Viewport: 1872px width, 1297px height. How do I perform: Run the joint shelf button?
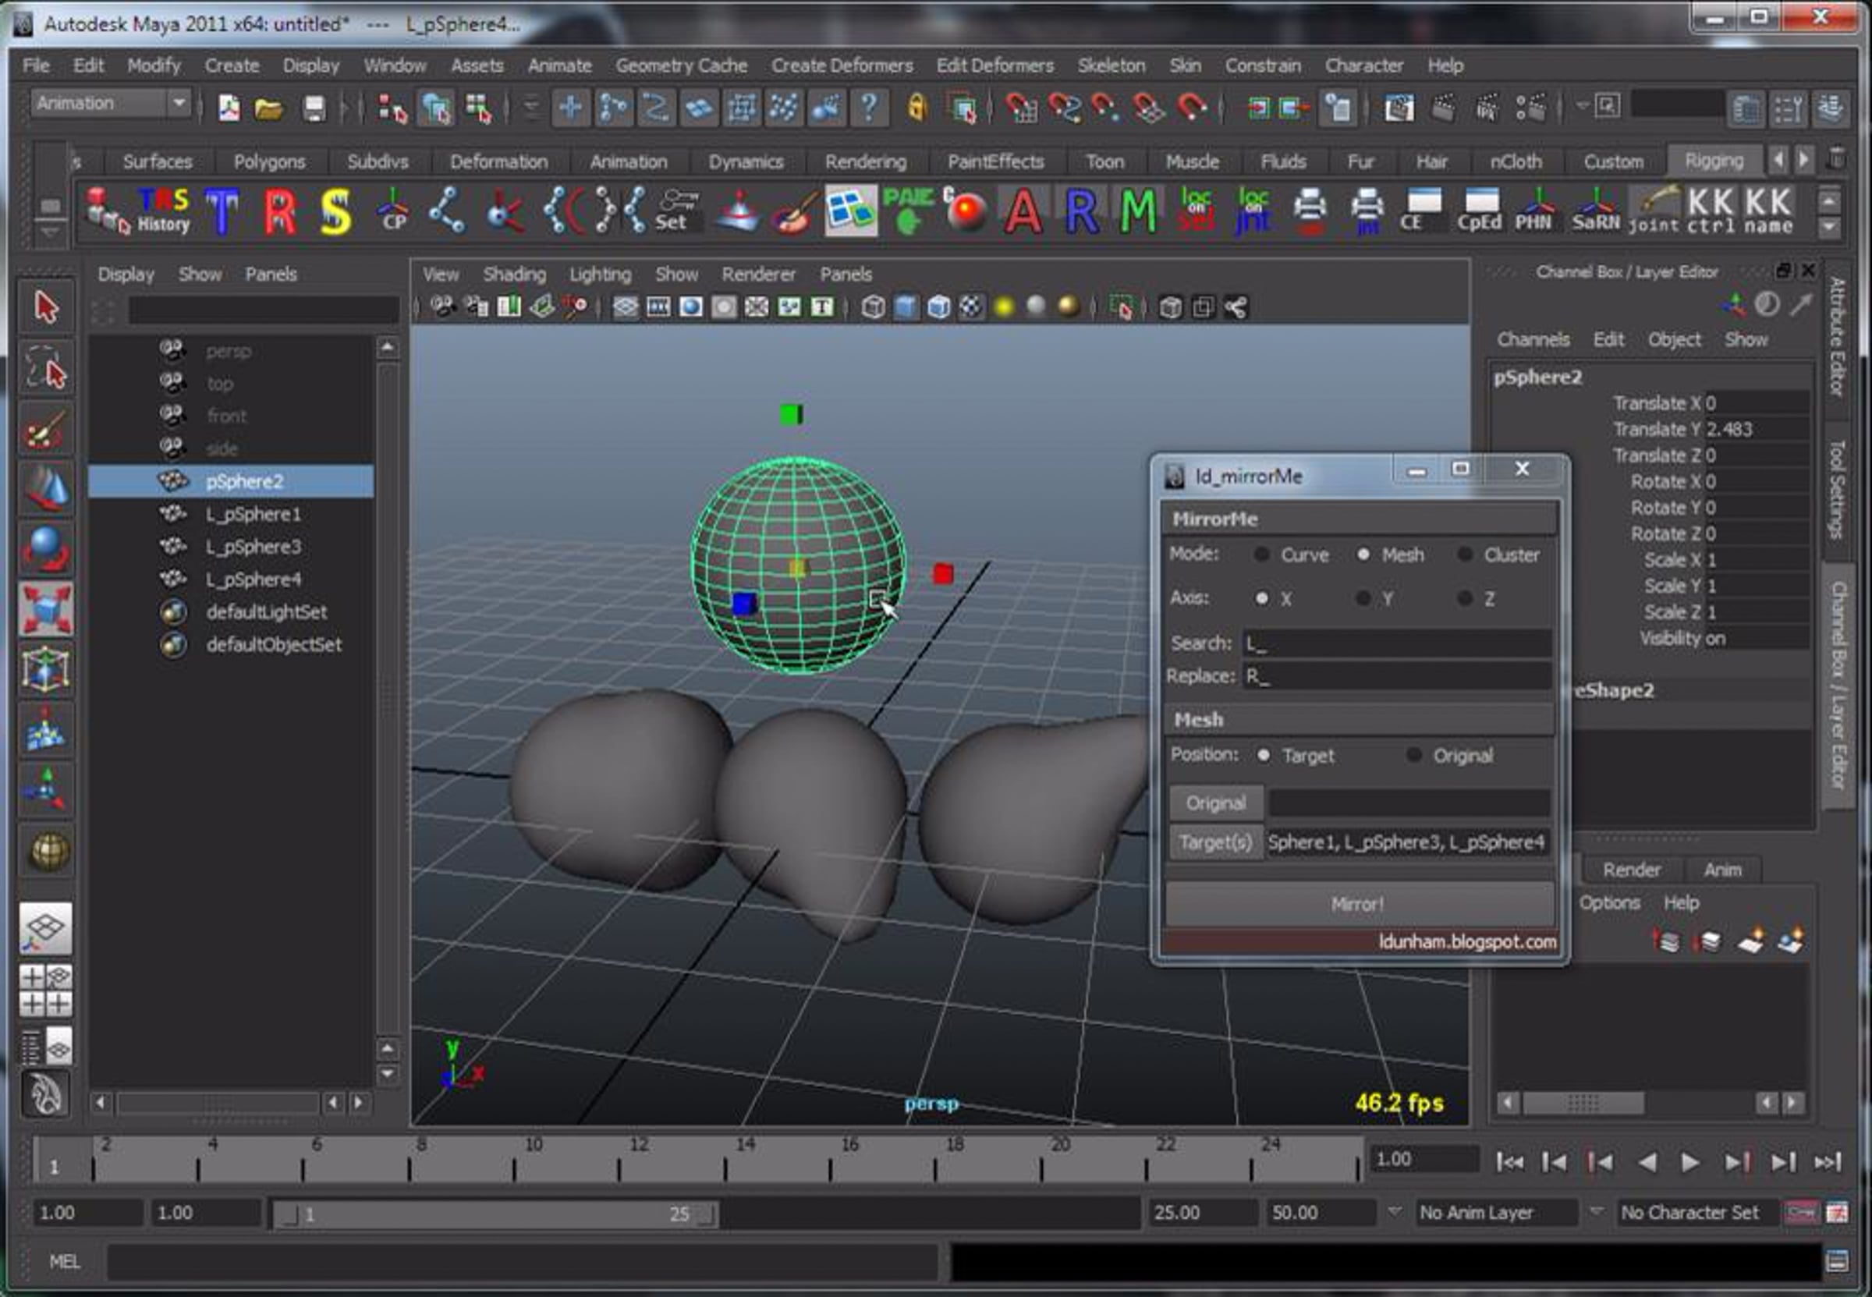[x=1654, y=211]
